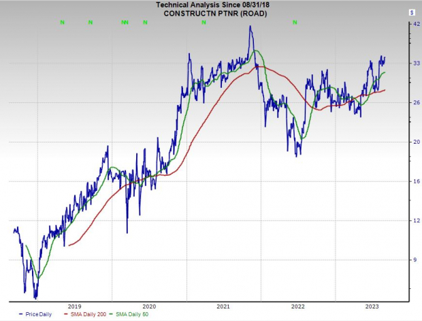The width and height of the screenshot is (422, 321).
Task: Click the first green N marker on the left
Action: (63, 22)
